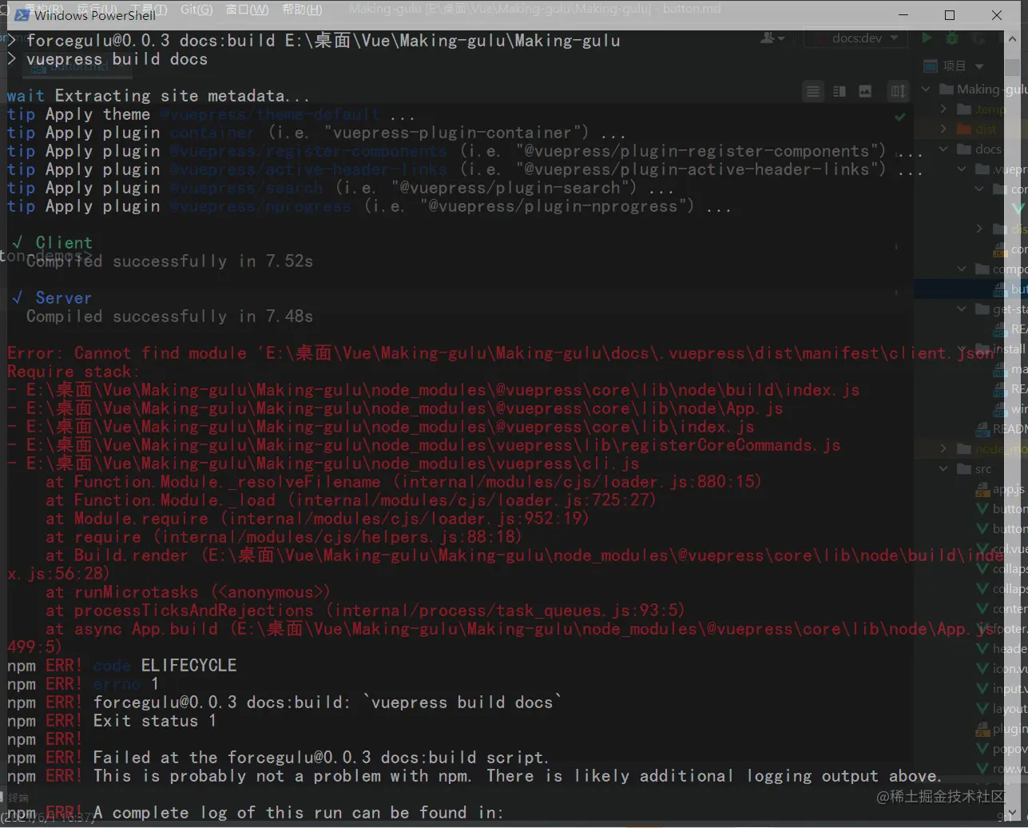Select the row.vue file's Vue icon

pos(982,769)
